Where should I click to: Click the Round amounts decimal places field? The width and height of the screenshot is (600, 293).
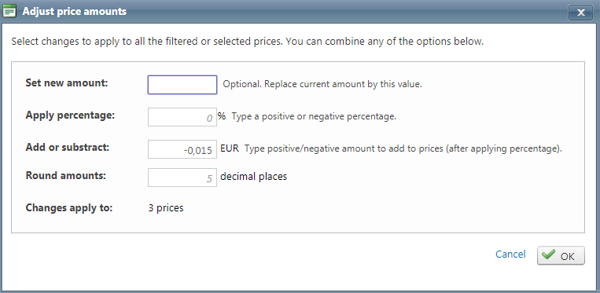(x=182, y=178)
